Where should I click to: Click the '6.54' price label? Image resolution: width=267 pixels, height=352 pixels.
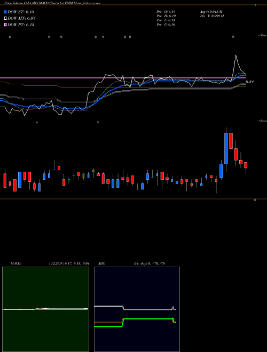pyautogui.click(x=249, y=82)
